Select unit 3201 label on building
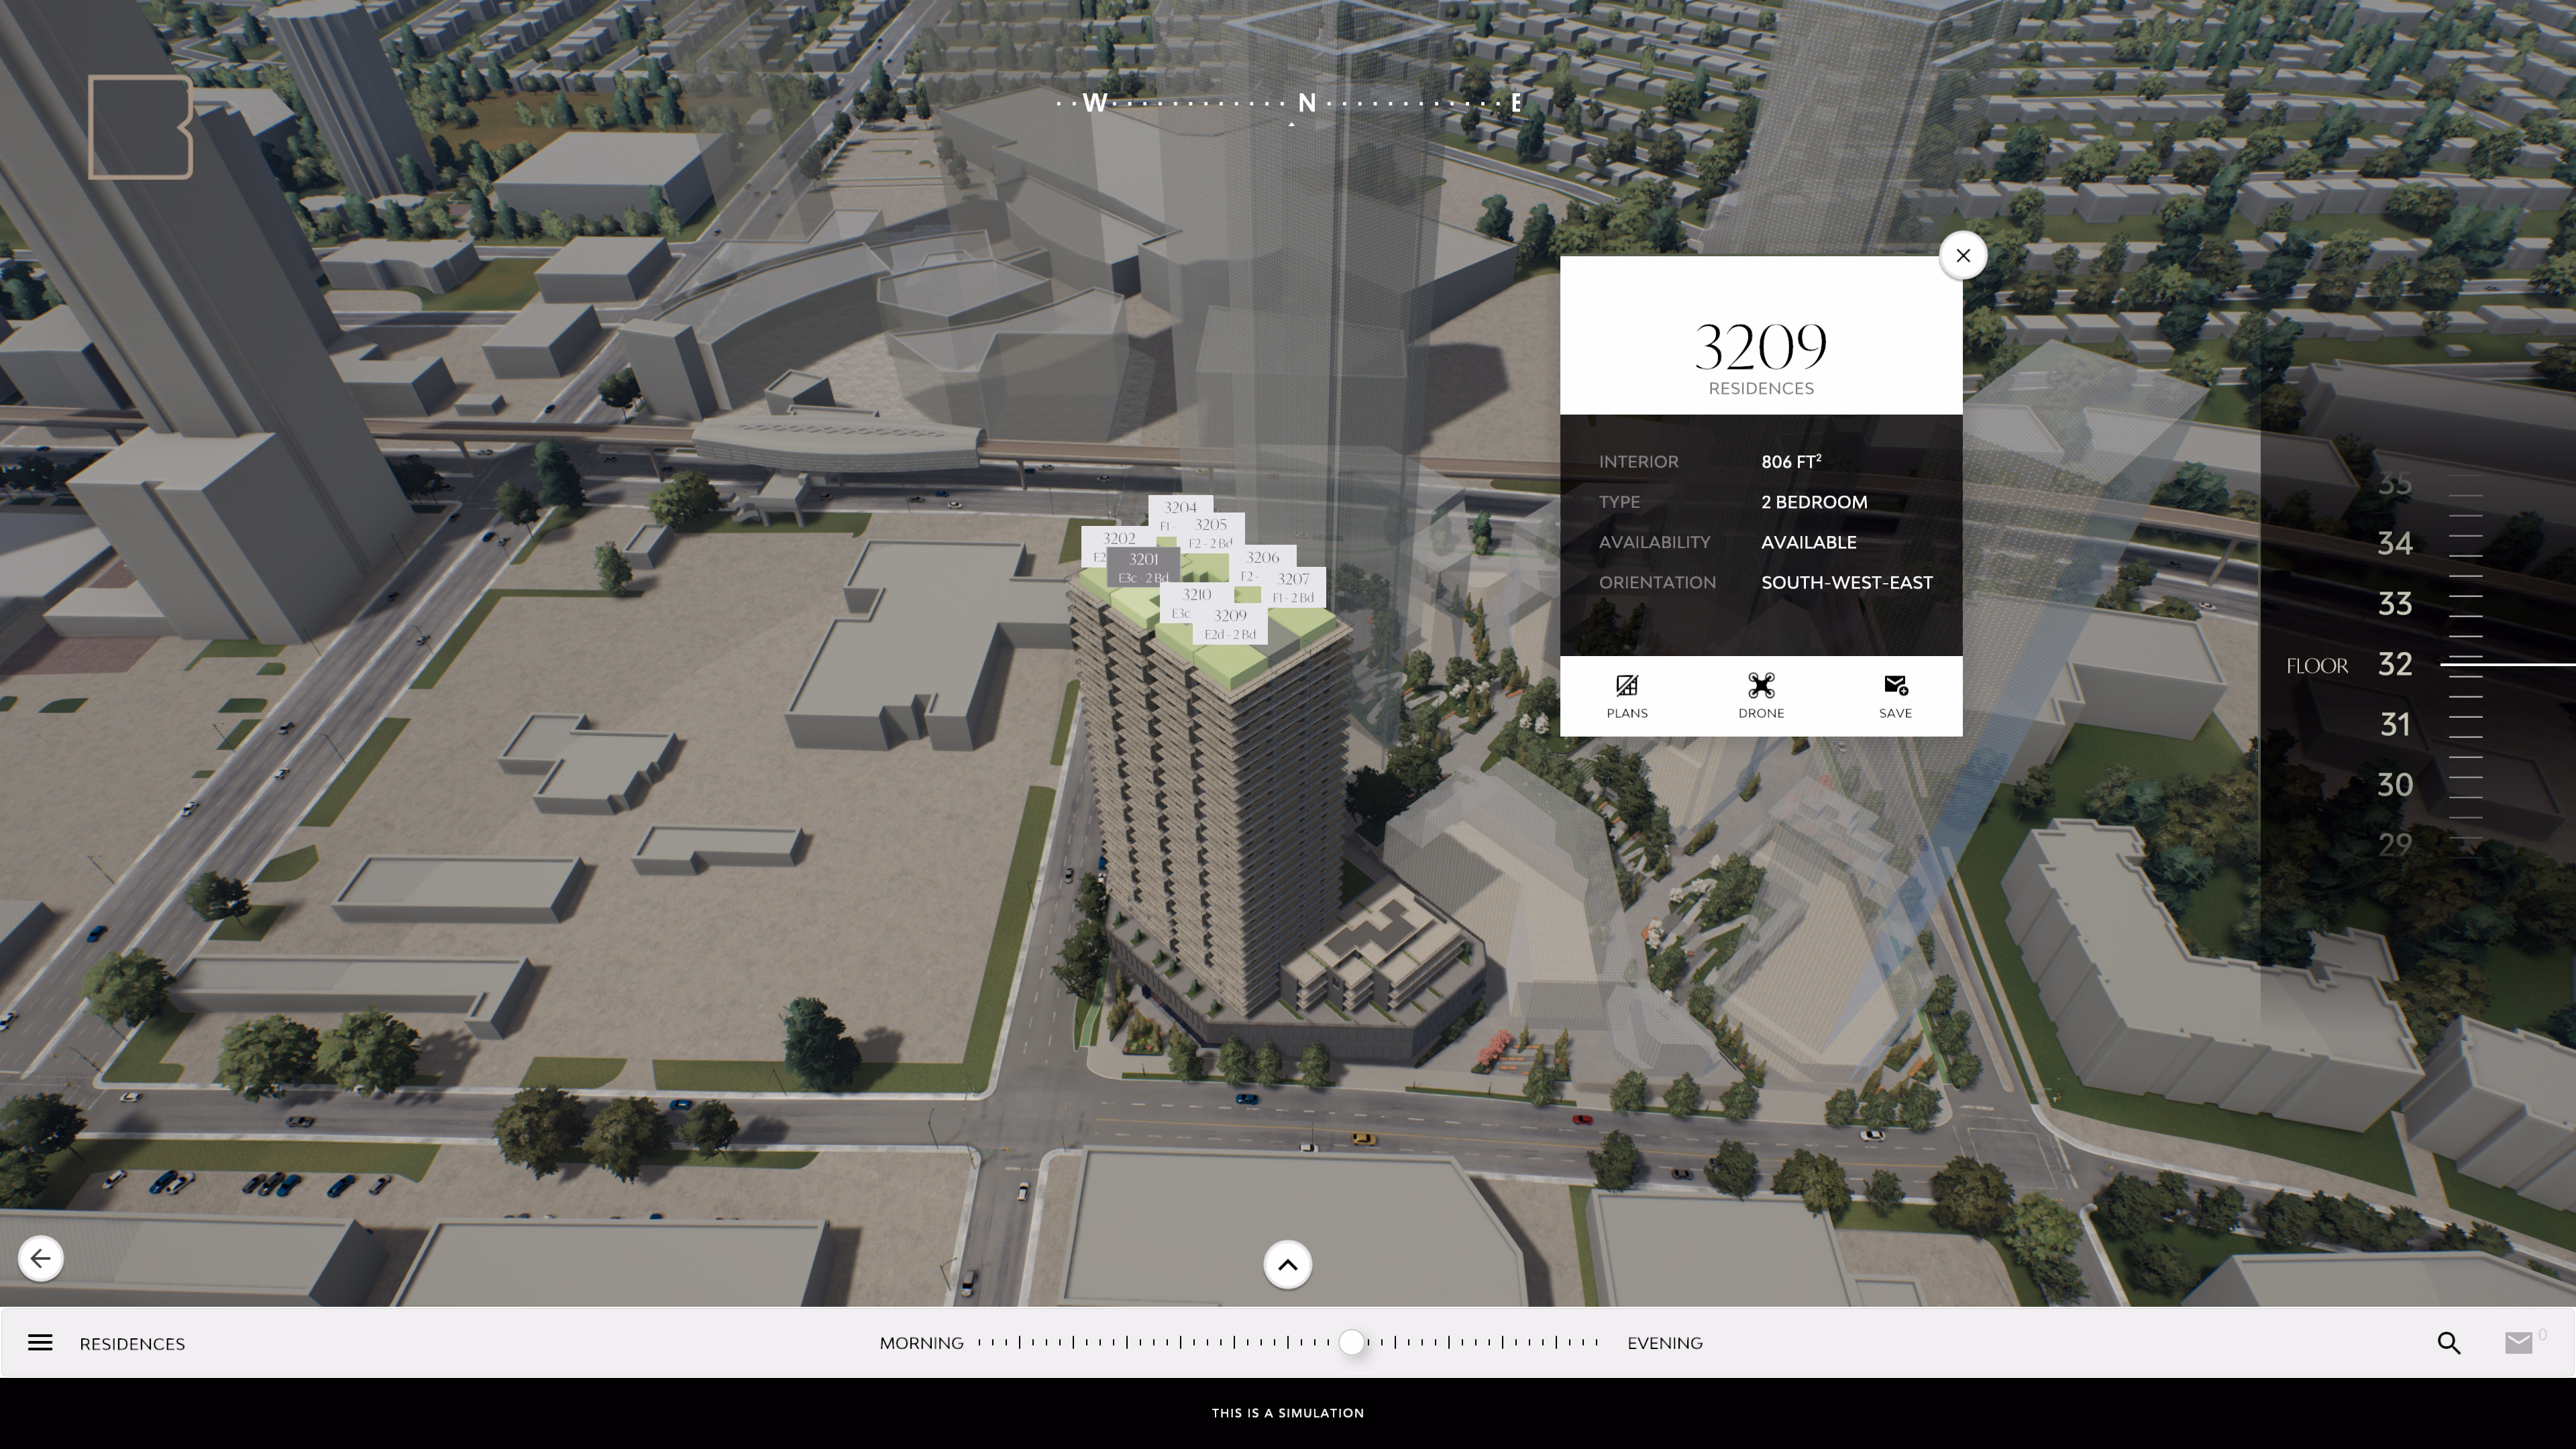Viewport: 2576px width, 1449px height. 1143,566
